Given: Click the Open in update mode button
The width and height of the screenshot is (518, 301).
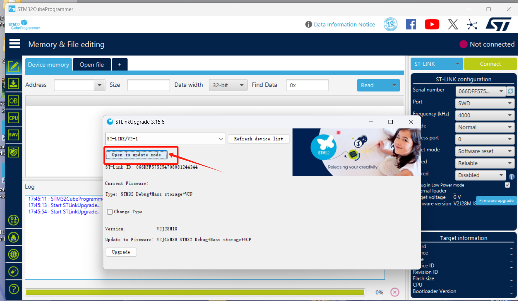Looking at the screenshot, I should pos(136,155).
